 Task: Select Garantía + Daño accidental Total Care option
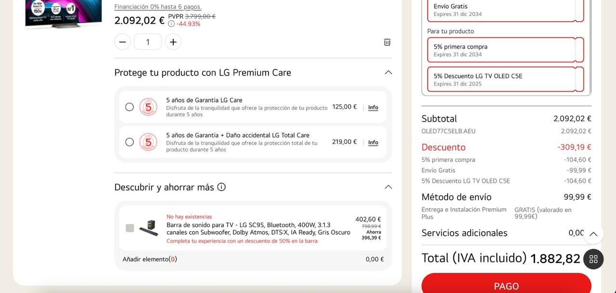click(x=129, y=142)
